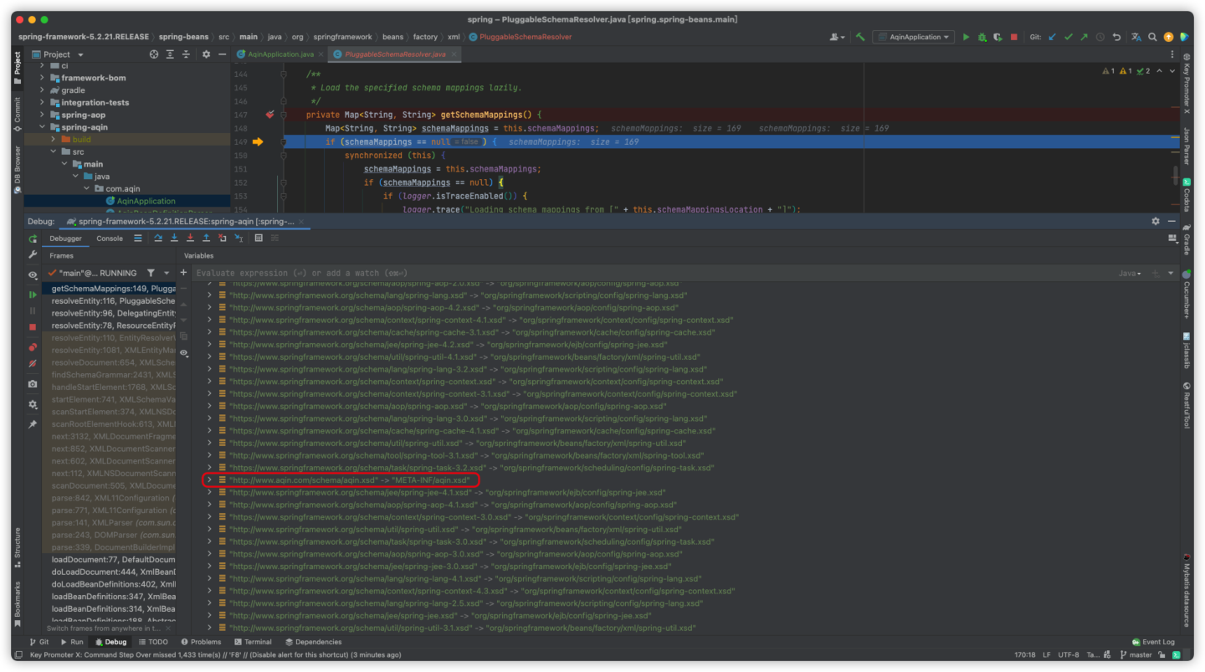Take thread dump with the camera icon

click(x=33, y=384)
